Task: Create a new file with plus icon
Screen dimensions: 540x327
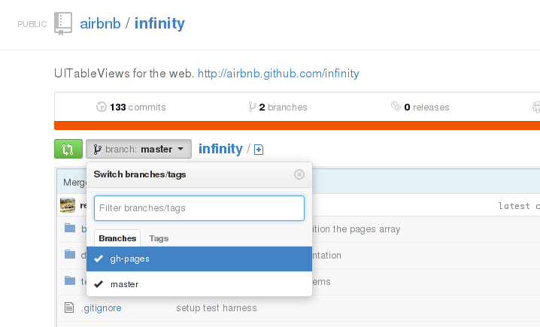Action: (259, 150)
